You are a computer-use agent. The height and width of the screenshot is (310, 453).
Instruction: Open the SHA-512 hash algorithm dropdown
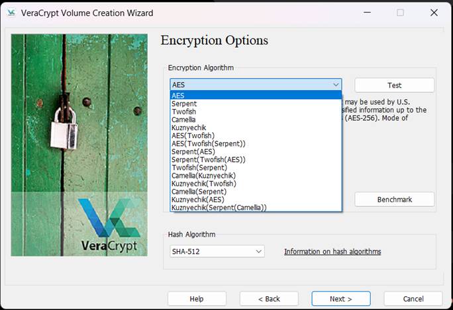click(217, 251)
